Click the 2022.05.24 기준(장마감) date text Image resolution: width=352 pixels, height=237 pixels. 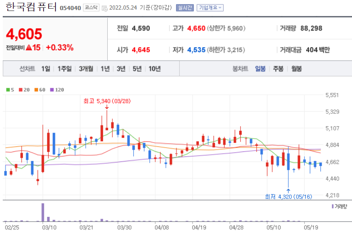[x=141, y=8]
